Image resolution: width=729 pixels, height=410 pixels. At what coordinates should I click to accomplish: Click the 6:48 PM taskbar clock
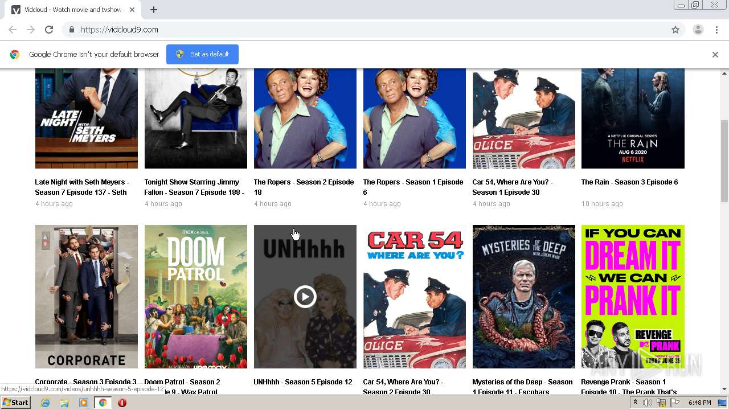click(699, 403)
